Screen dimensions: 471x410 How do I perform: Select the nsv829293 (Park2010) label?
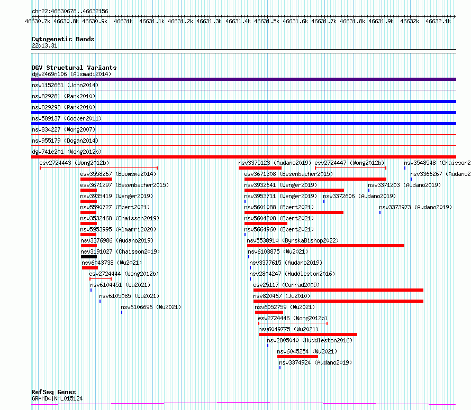pos(64,107)
